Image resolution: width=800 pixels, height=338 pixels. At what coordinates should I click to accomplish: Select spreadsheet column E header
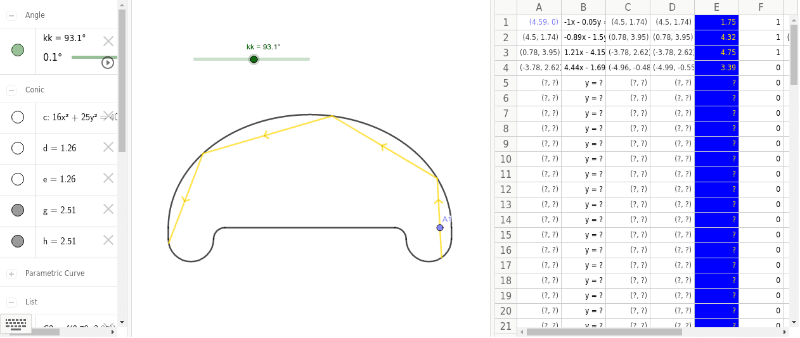716,8
